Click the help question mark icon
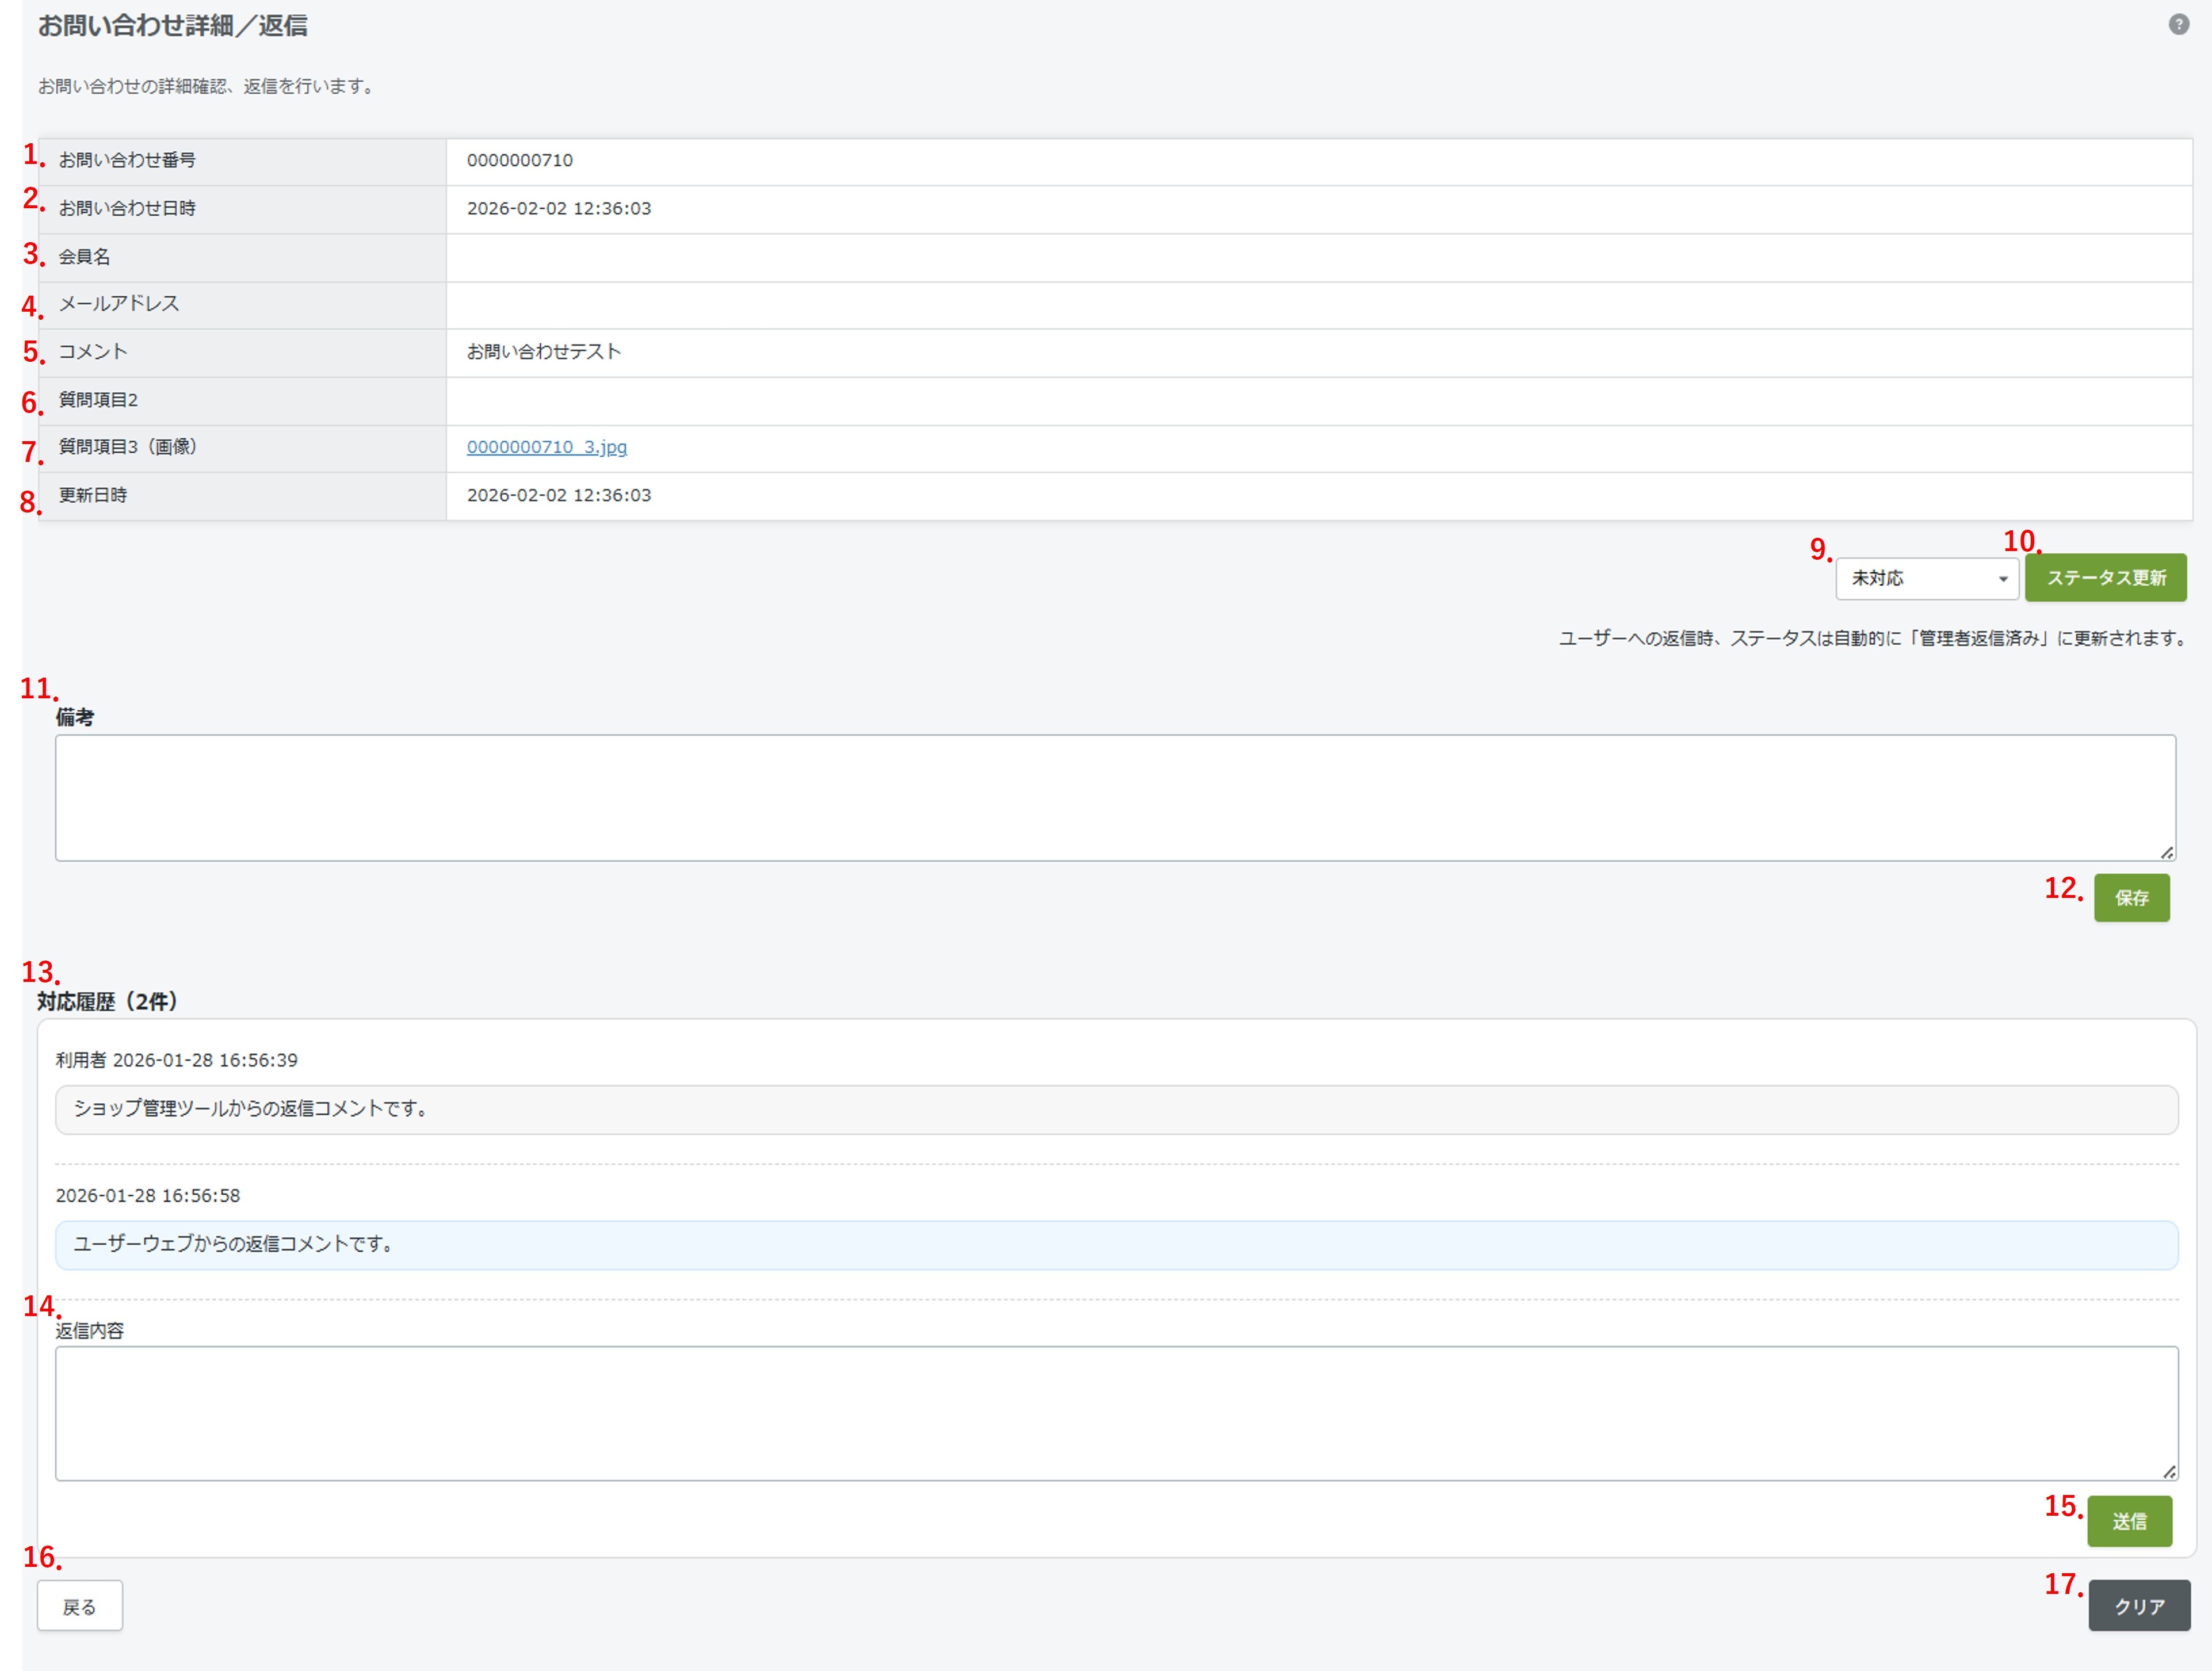The width and height of the screenshot is (2212, 1671). point(2178,25)
